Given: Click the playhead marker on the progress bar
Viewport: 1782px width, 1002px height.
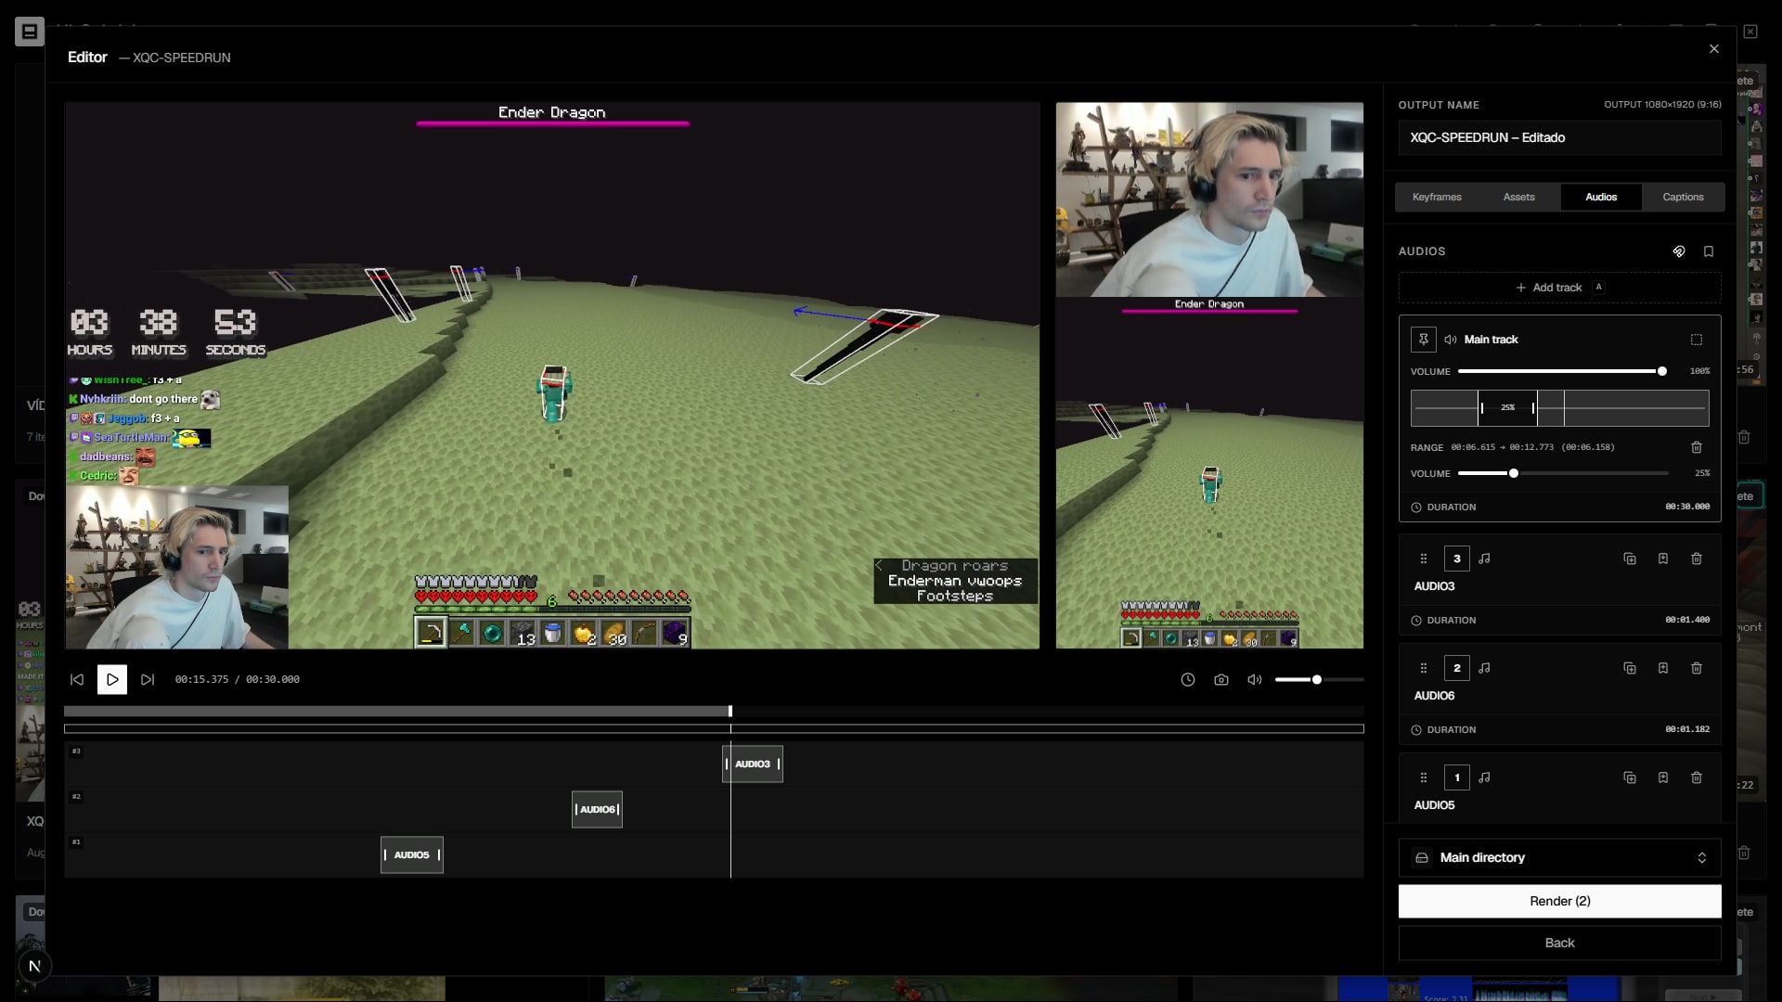Looking at the screenshot, I should [x=730, y=712].
